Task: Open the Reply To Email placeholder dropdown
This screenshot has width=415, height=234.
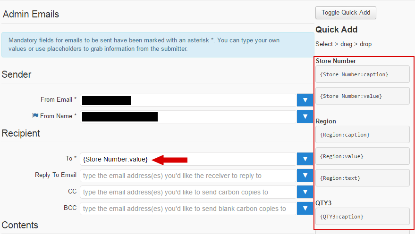Action: (x=305, y=176)
